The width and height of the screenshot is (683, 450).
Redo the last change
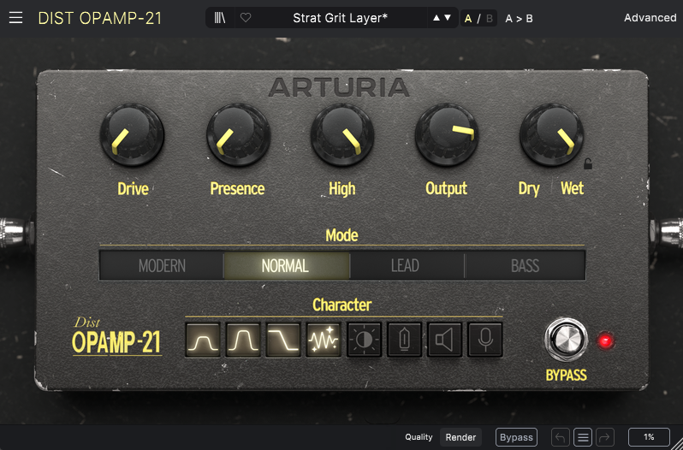[605, 437]
